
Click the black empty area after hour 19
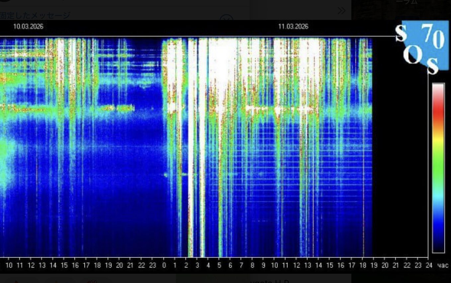399,149
